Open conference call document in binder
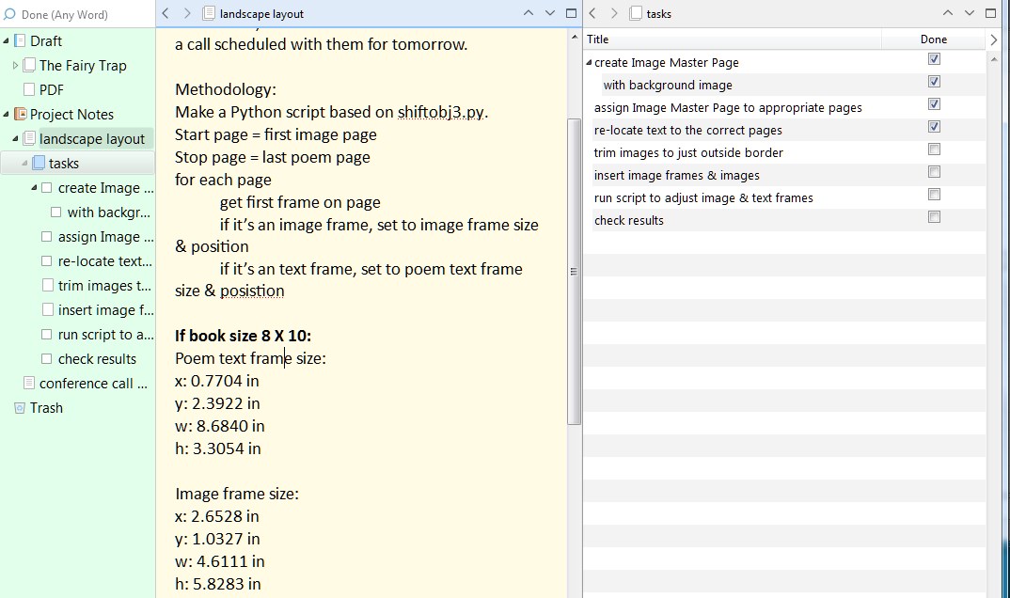This screenshot has width=1010, height=598. click(x=92, y=384)
